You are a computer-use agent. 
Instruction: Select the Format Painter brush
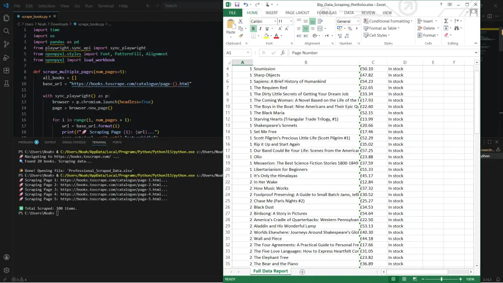point(240,36)
